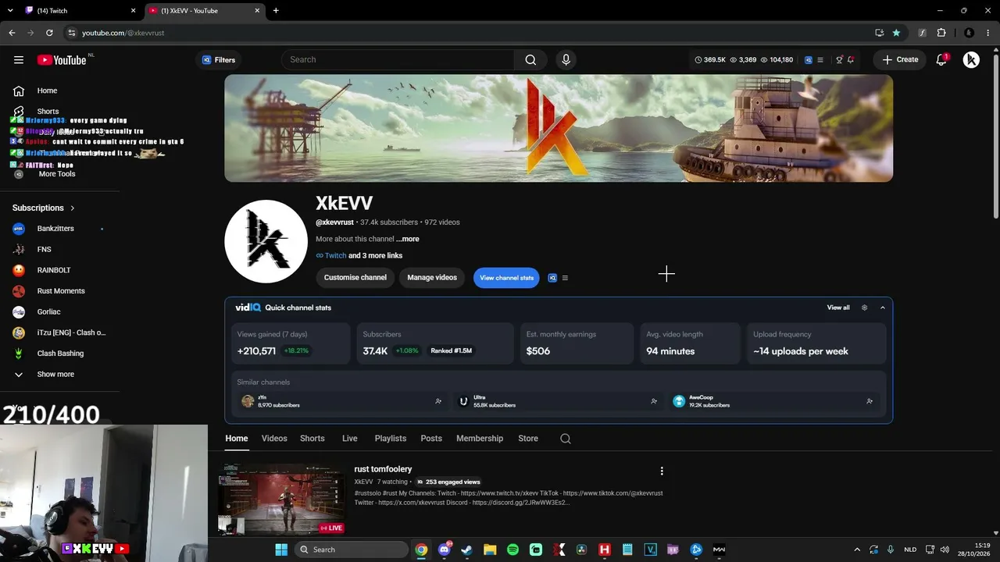Click the vidIQ badge beside View channel stats
Screen dimensions: 1000x562
(x=552, y=278)
